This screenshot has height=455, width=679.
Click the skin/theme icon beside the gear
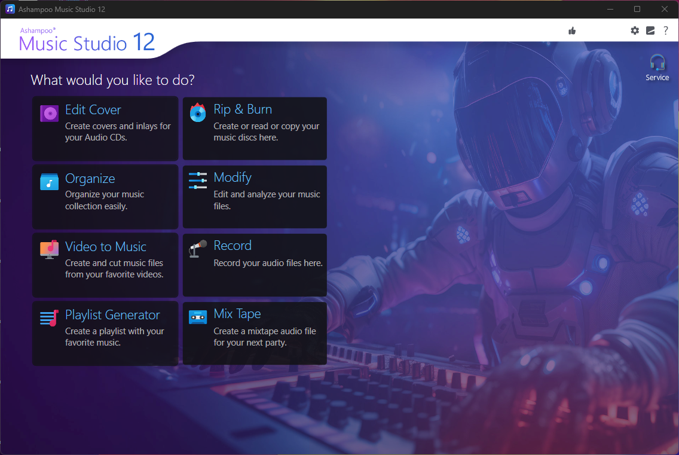click(650, 30)
